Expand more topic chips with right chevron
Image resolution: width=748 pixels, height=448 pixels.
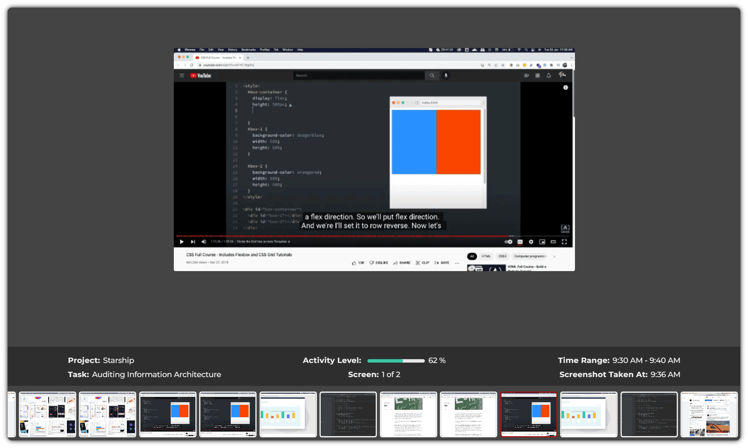coord(554,257)
